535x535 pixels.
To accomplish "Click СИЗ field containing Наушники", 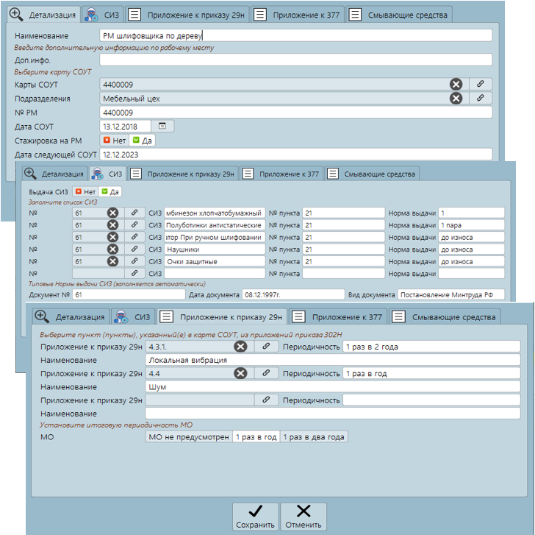I will pos(215,249).
